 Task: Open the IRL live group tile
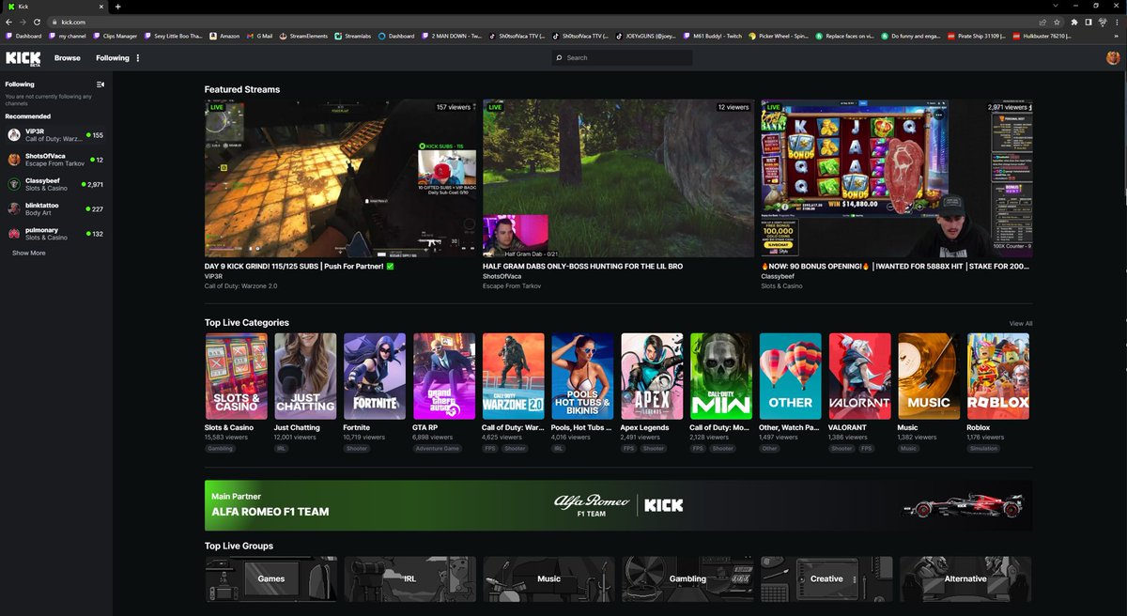[x=409, y=579]
